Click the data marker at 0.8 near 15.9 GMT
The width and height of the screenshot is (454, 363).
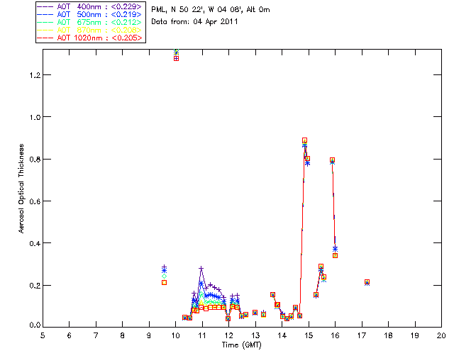(333, 160)
